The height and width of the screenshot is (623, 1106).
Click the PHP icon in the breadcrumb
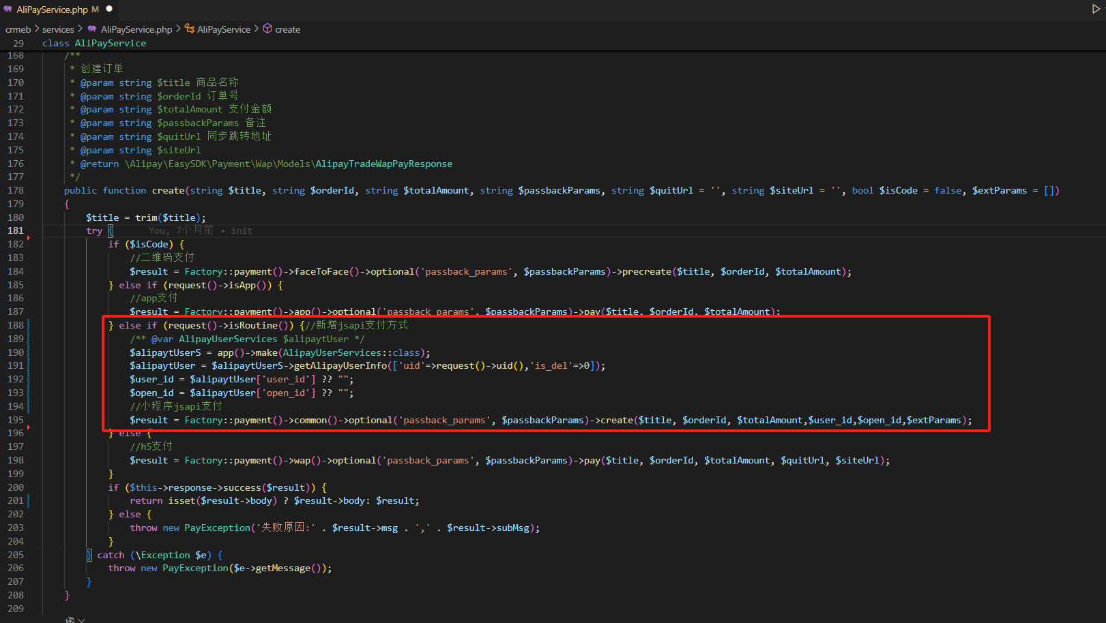click(x=92, y=29)
